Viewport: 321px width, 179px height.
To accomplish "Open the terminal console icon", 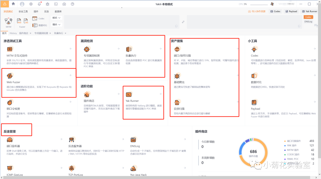I will [x=56, y=4].
